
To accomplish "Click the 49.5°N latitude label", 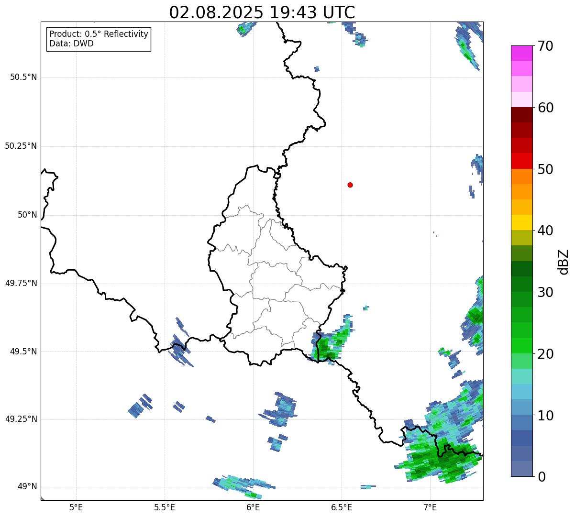I will (x=23, y=352).
